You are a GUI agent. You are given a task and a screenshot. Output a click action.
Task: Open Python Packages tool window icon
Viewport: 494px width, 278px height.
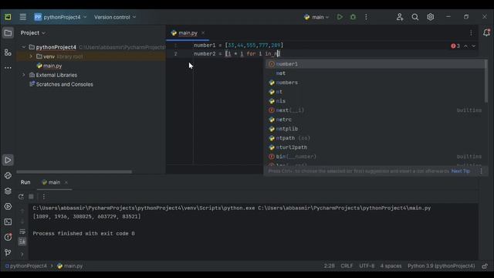pyautogui.click(x=8, y=175)
